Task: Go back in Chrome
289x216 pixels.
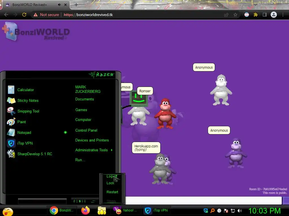Action: [x=6, y=15]
